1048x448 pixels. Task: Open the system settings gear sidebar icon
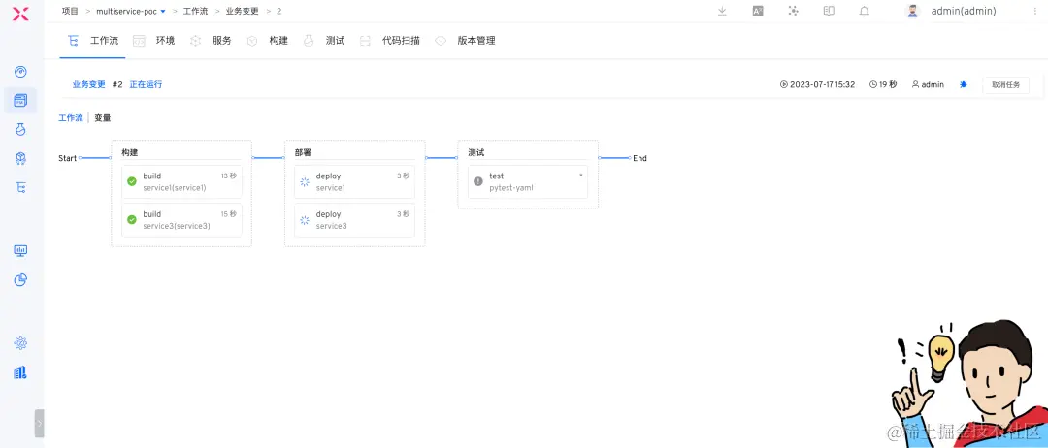[20, 343]
